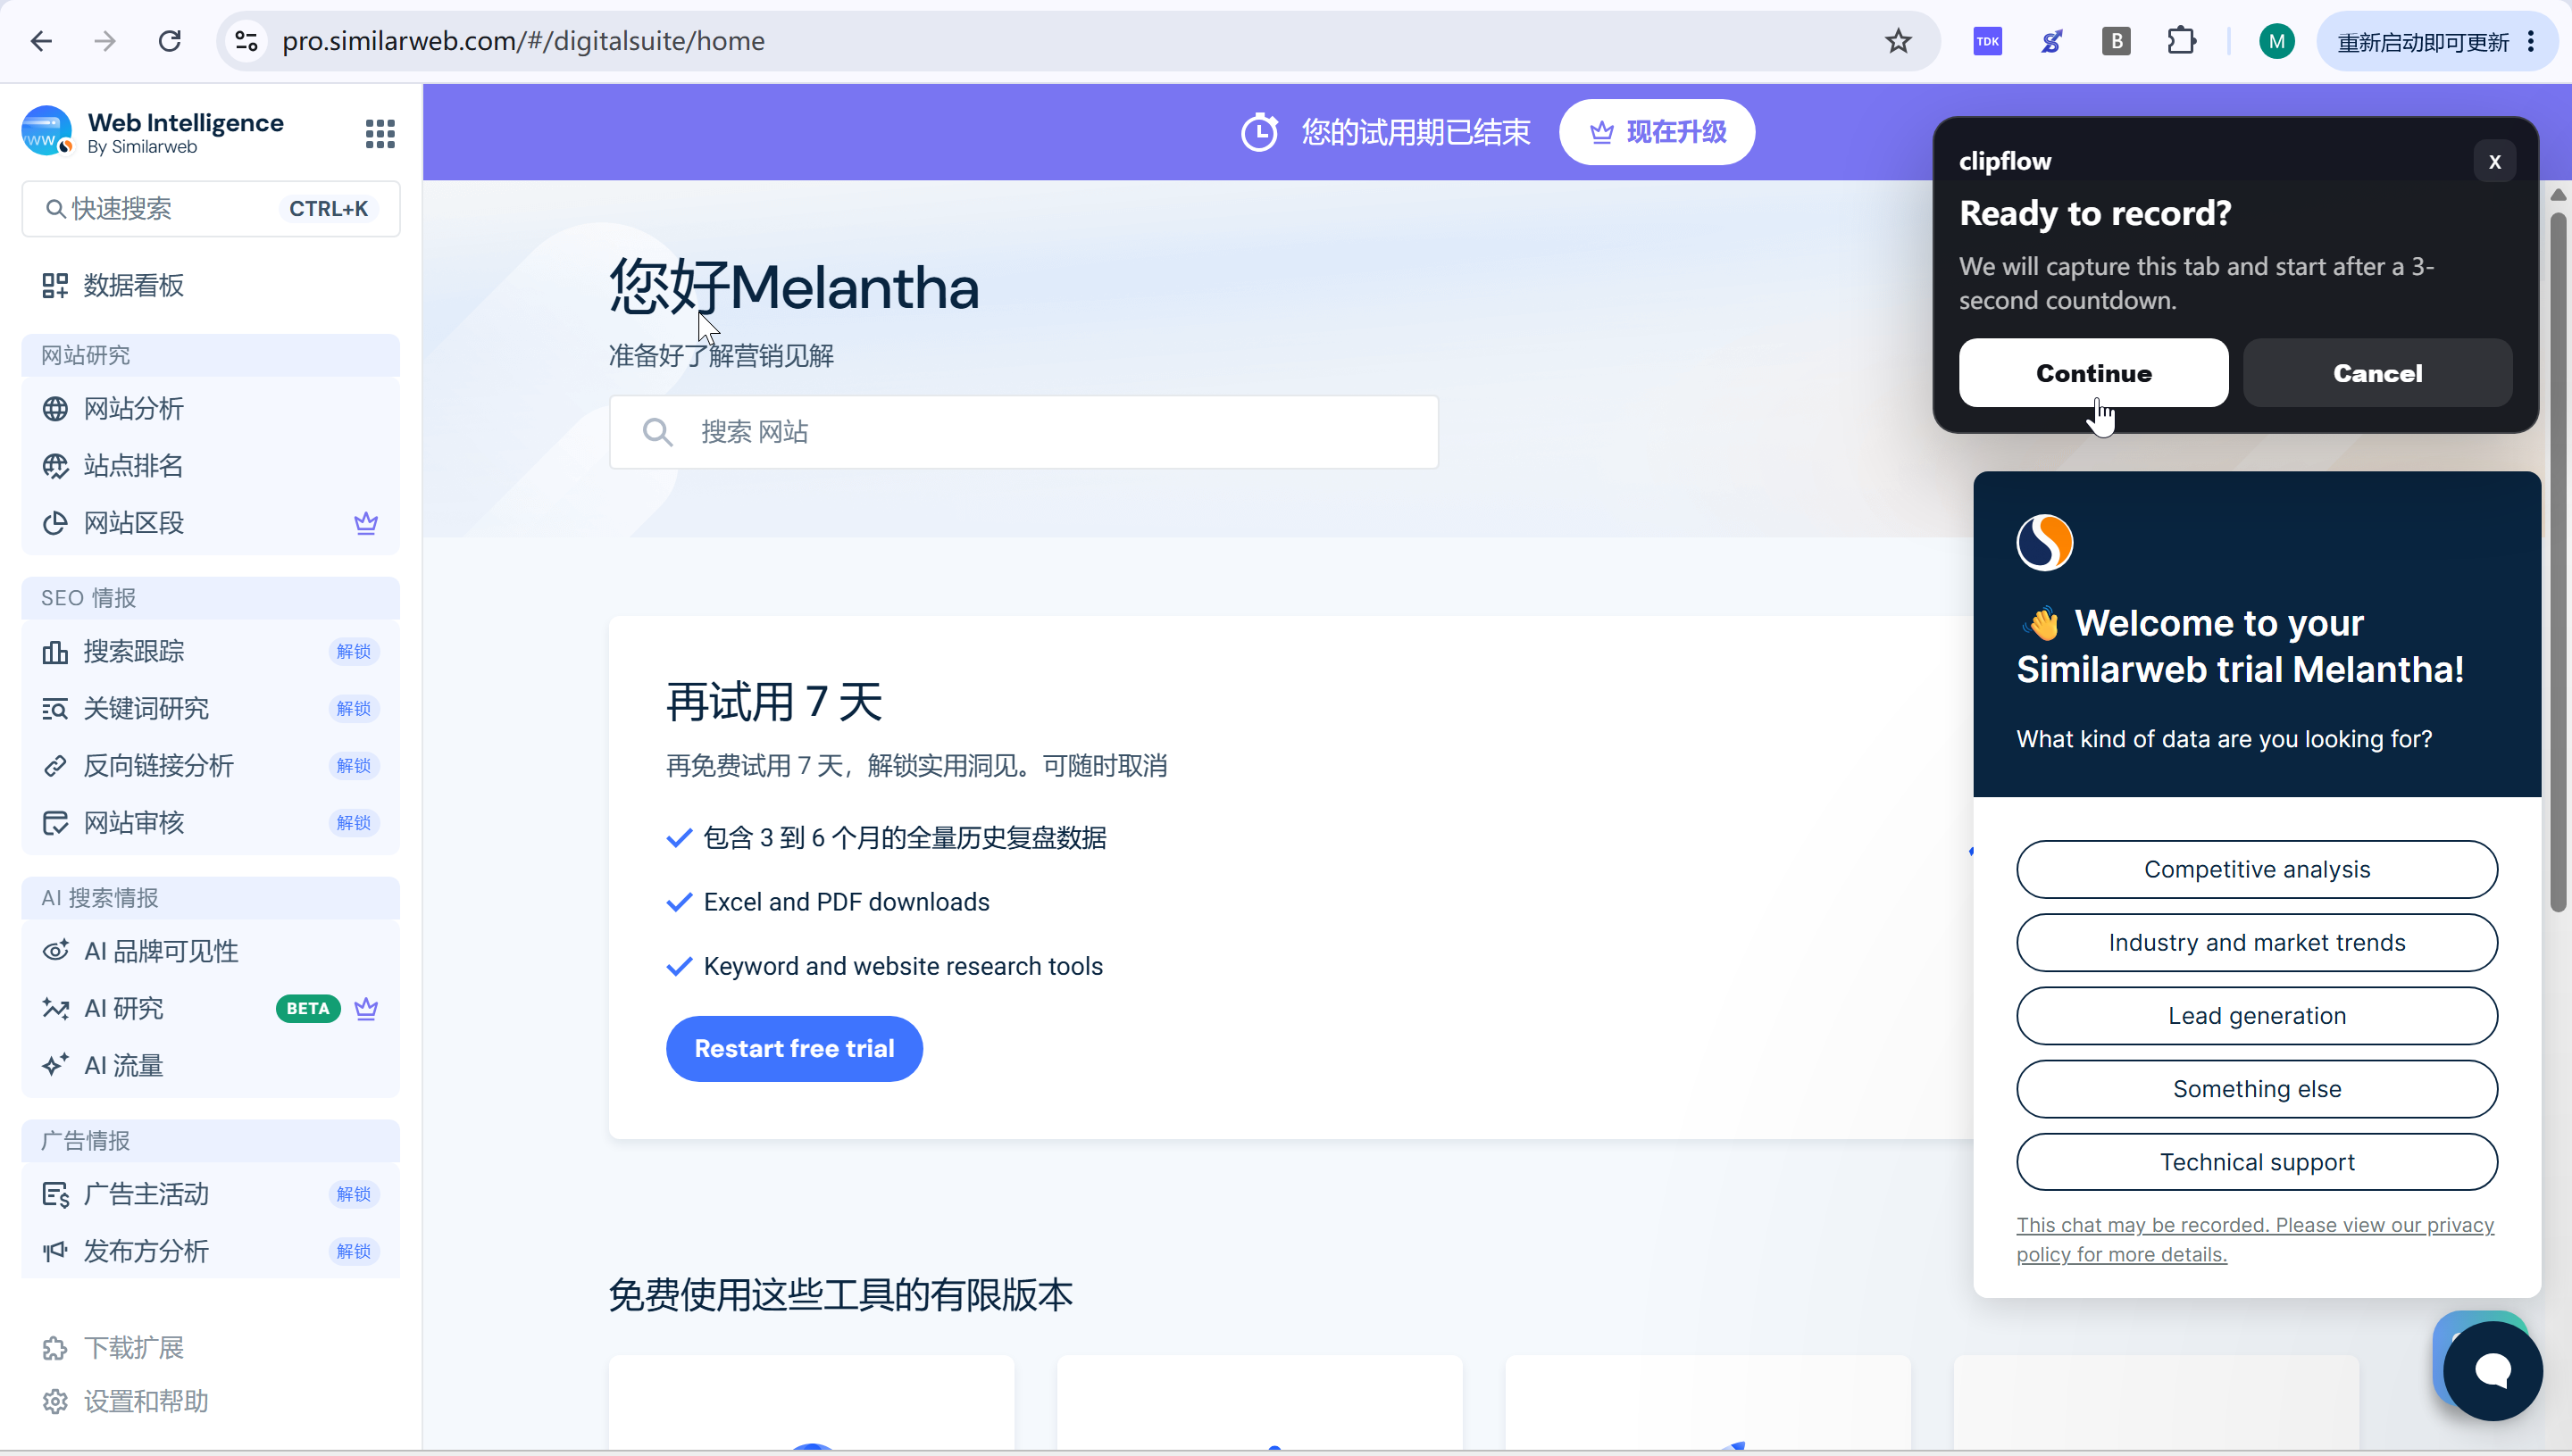Open the Chrome extensions puzzle menu
This screenshot has width=2572, height=1456.
[x=2181, y=41]
